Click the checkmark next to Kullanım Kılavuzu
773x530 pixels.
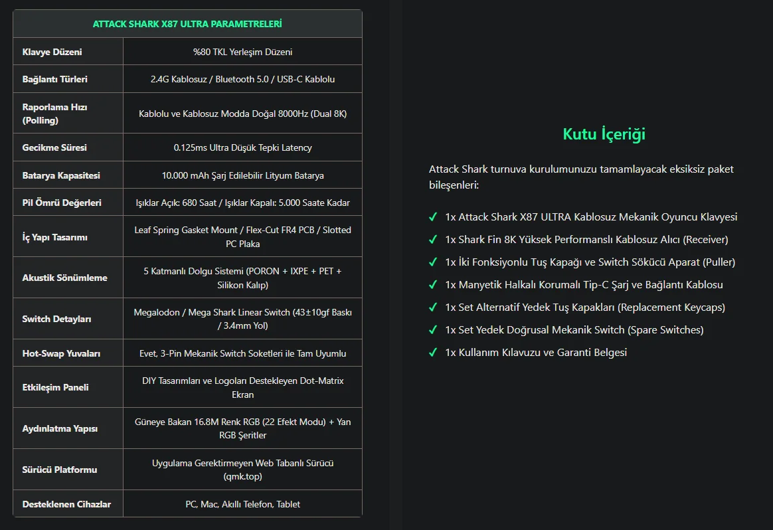433,353
